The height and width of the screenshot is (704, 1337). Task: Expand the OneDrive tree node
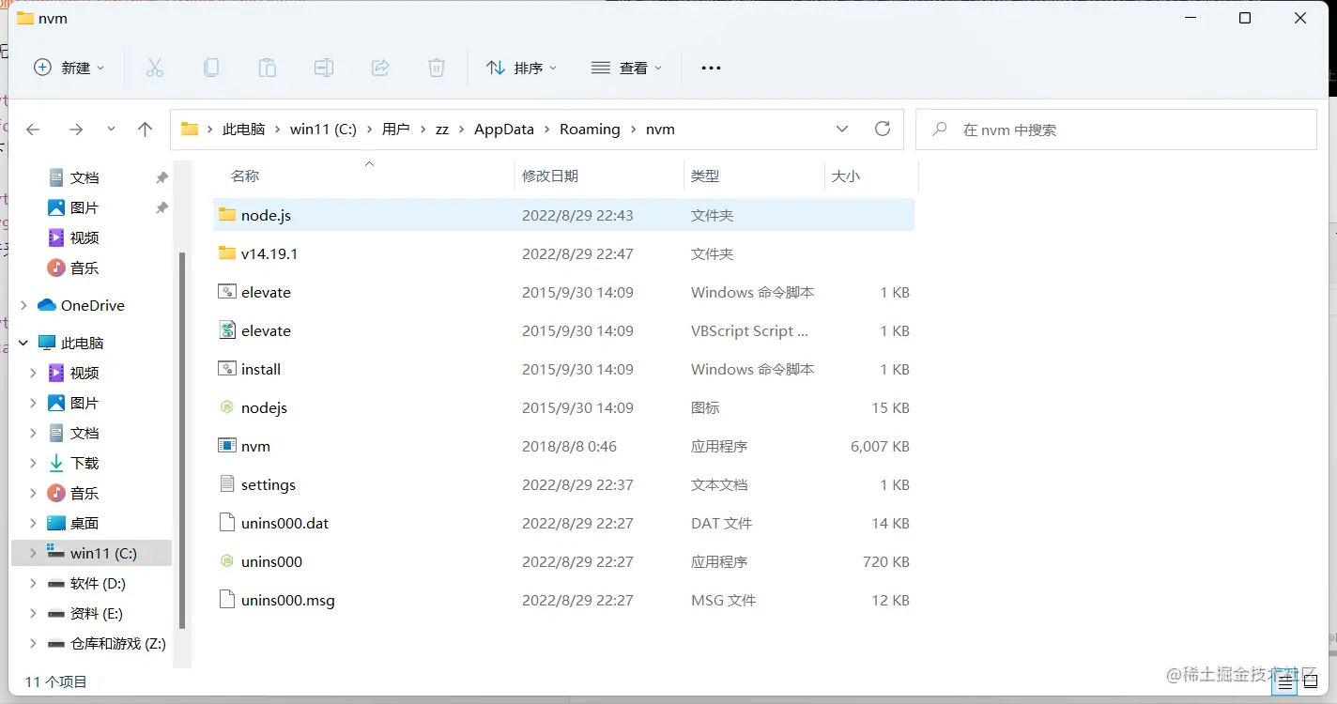(x=23, y=305)
